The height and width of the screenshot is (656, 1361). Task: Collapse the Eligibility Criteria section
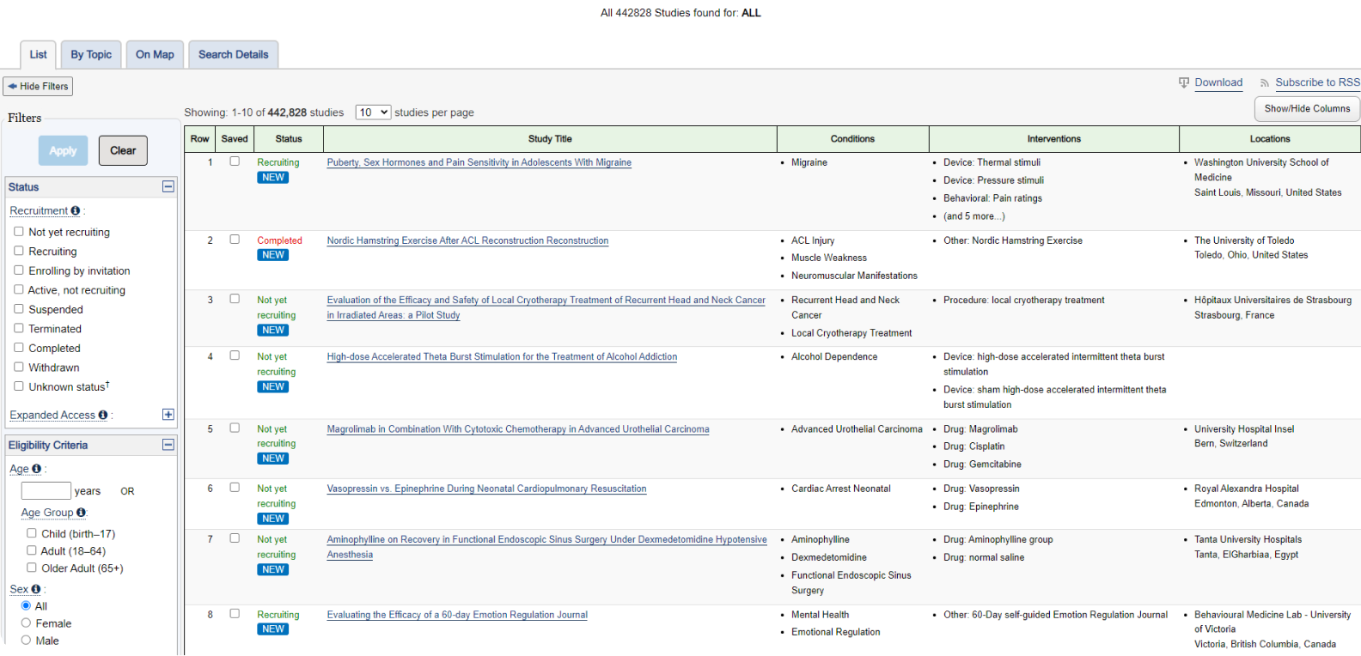pyautogui.click(x=168, y=445)
